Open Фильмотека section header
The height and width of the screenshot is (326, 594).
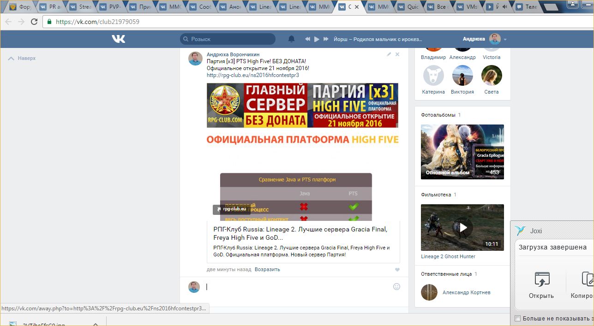(x=436, y=195)
